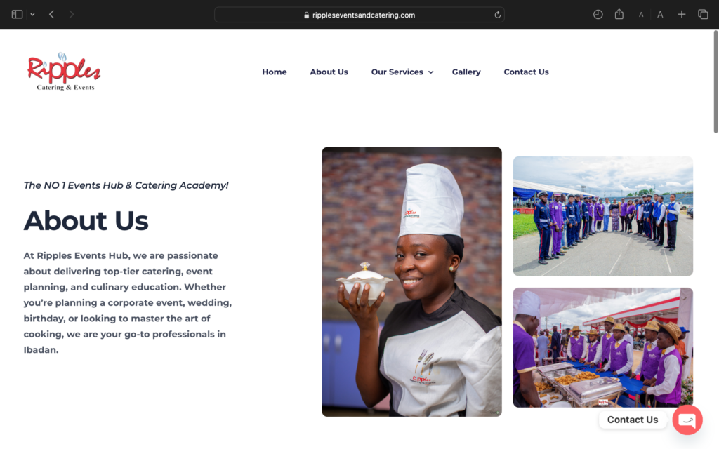The image size is (719, 449).
Task: Open the history clock icon
Action: click(x=598, y=15)
